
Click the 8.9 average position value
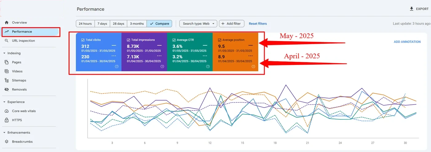tap(221, 57)
